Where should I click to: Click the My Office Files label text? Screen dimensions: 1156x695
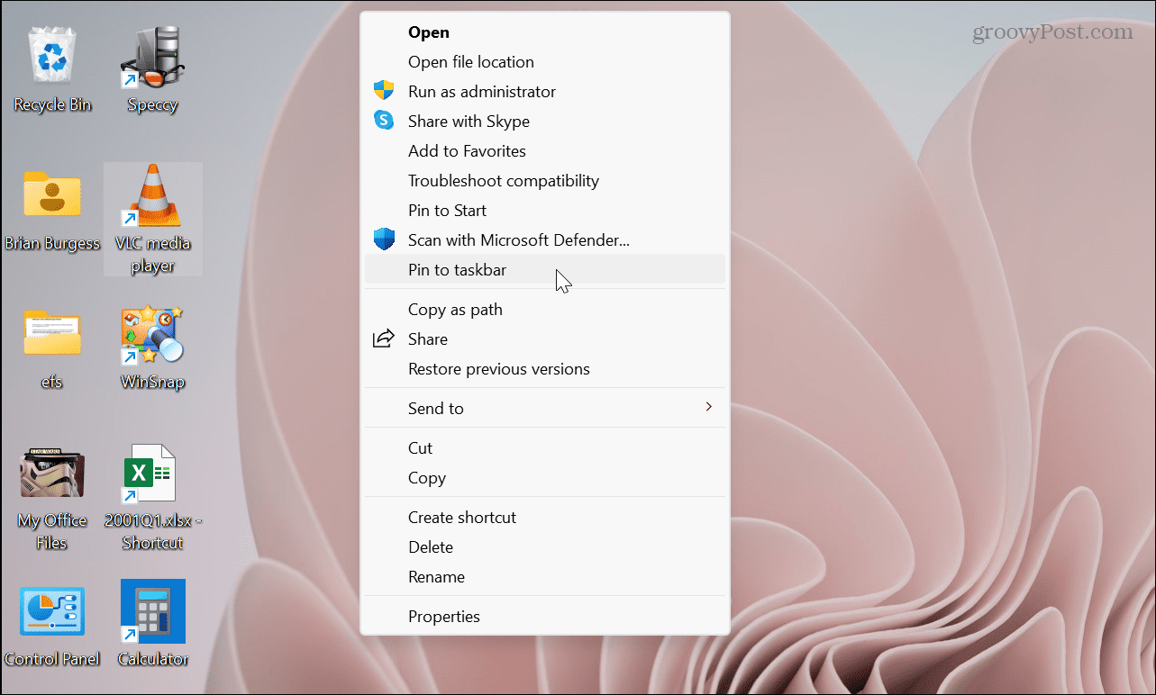[52, 531]
